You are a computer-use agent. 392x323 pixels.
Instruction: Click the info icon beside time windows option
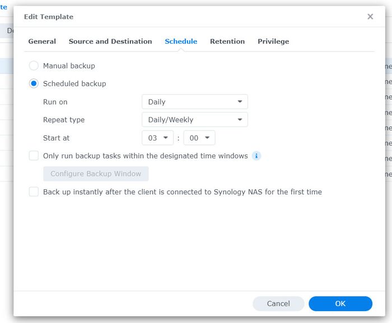click(256, 156)
